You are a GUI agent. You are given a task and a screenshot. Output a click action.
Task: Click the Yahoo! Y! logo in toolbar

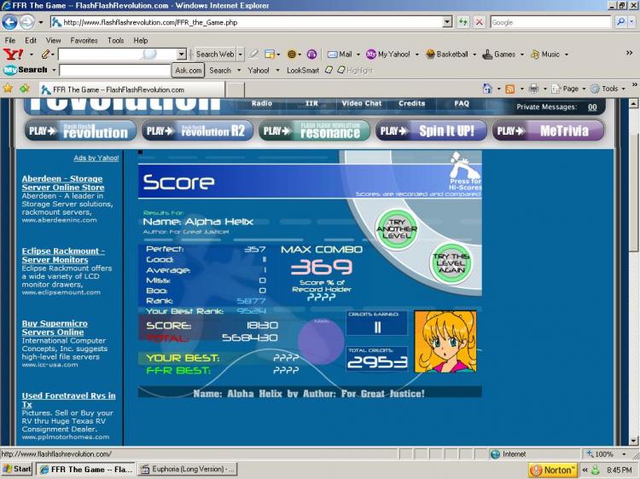[13, 54]
